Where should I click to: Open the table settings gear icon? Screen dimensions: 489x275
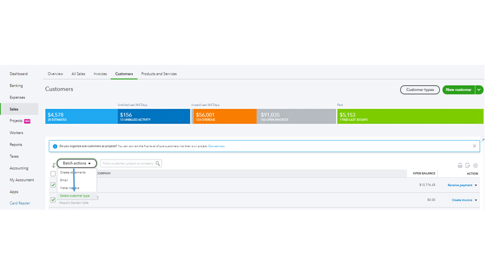click(475, 165)
